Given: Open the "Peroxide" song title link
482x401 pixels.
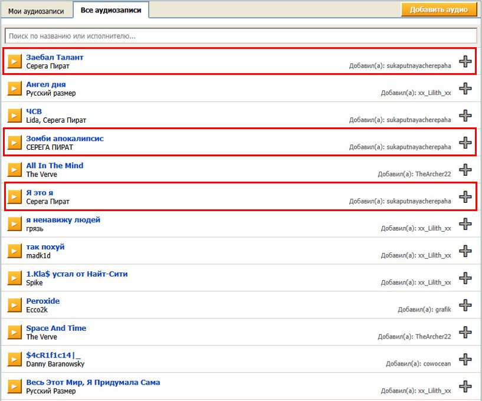Looking at the screenshot, I should (x=43, y=301).
